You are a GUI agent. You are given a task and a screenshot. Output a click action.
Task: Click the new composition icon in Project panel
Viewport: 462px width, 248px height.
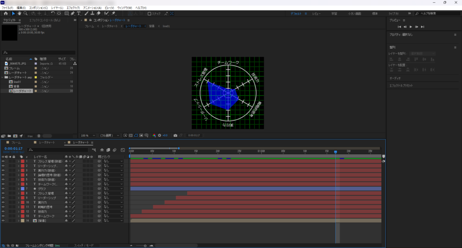15,136
